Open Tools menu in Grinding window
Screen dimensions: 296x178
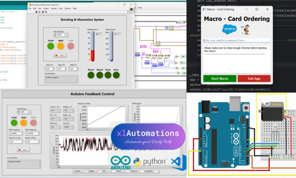pyautogui.click(x=61, y=9)
